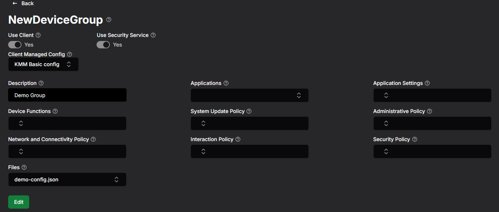Click the help icon beside NewDeviceGroup title
The image size is (499, 212).
pos(109,20)
